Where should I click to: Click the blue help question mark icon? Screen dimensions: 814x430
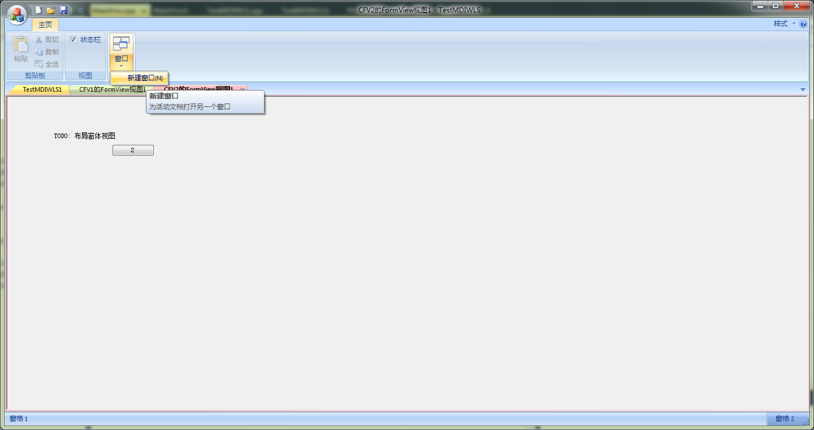(x=803, y=24)
